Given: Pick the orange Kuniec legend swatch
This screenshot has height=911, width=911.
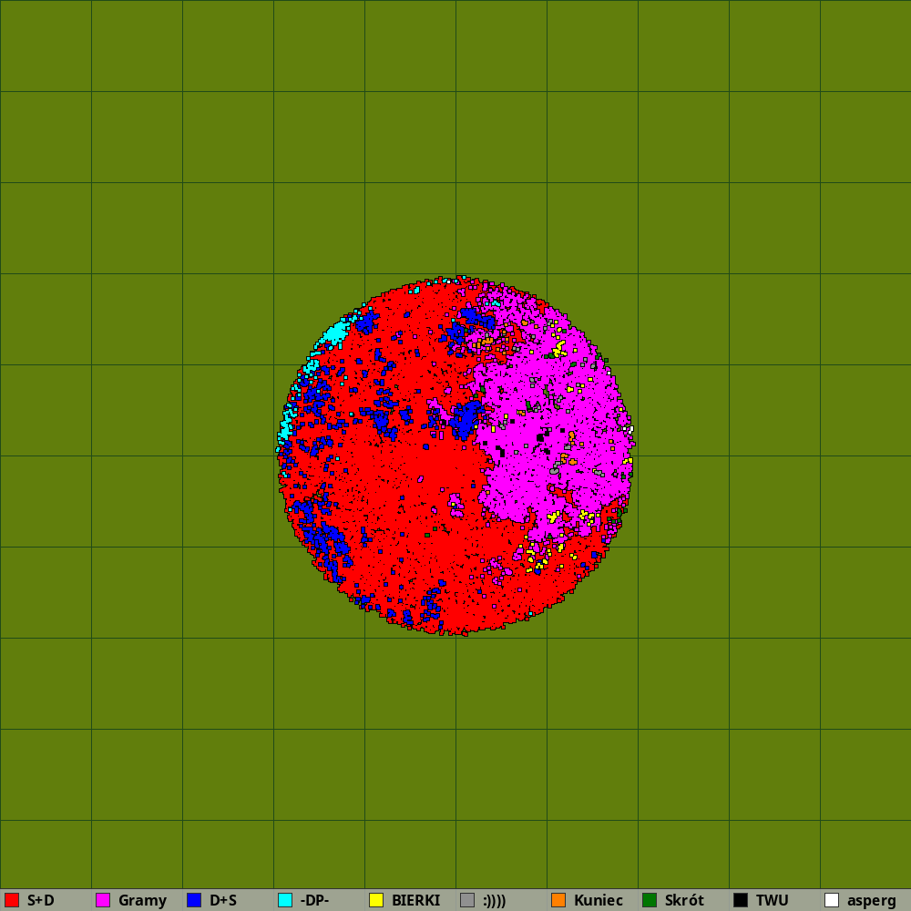Looking at the screenshot, I should (558, 900).
